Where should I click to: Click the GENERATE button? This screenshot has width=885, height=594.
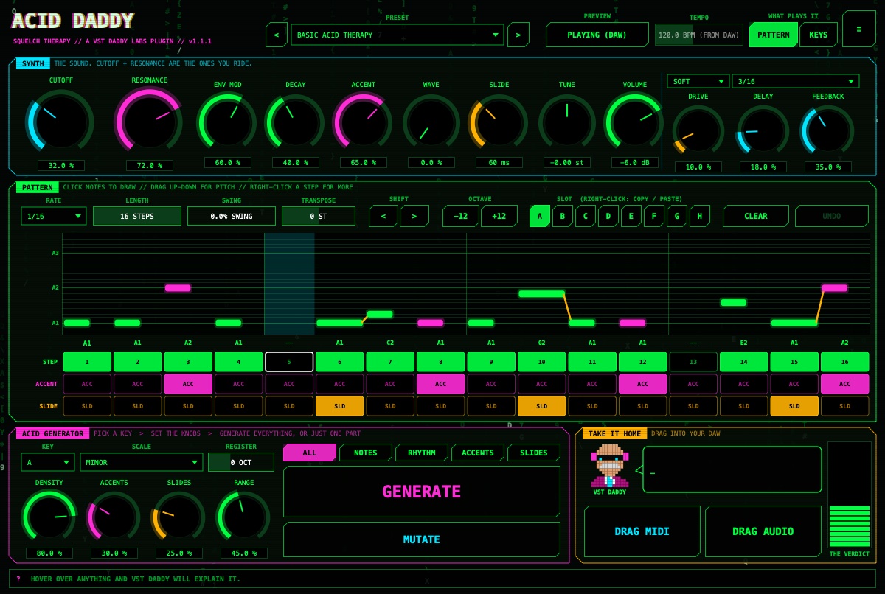422,492
